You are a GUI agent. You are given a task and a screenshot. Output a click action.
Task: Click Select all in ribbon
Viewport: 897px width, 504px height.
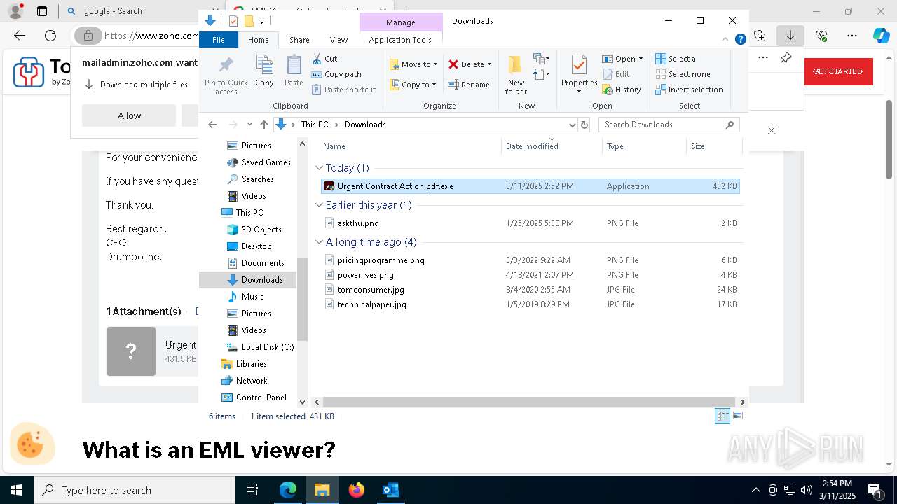coord(678,59)
